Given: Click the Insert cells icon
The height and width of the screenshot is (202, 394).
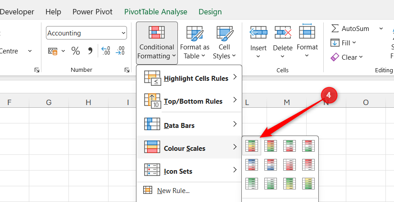Looking at the screenshot, I should 258,33.
